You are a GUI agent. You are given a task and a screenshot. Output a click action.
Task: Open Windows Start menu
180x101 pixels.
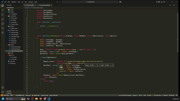[x=3, y=99]
